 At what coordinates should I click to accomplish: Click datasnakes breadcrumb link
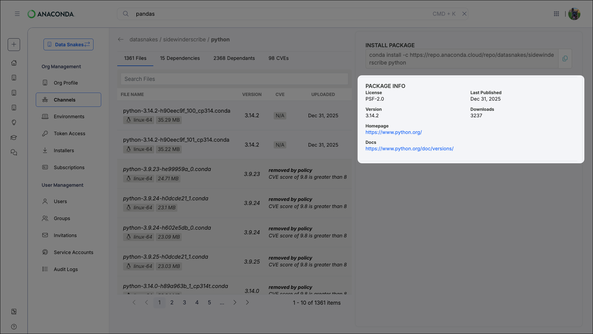click(x=143, y=40)
